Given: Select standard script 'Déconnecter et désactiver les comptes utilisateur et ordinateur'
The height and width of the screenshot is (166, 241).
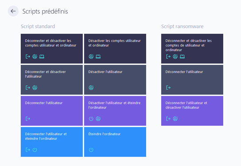Looking at the screenshot, I should click(x=52, y=49).
